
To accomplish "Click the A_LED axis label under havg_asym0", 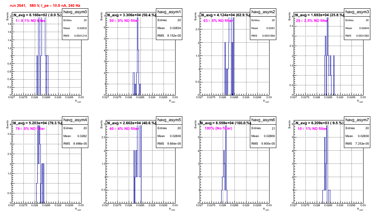I will tap(78, 101).
